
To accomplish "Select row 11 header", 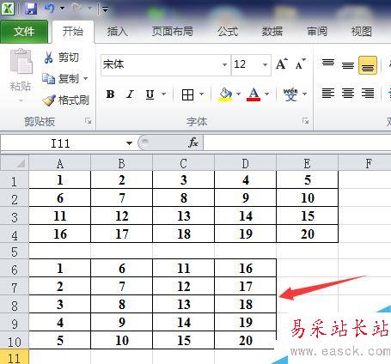I will (15, 357).
